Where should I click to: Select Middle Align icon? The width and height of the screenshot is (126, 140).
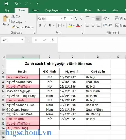point(93,18)
